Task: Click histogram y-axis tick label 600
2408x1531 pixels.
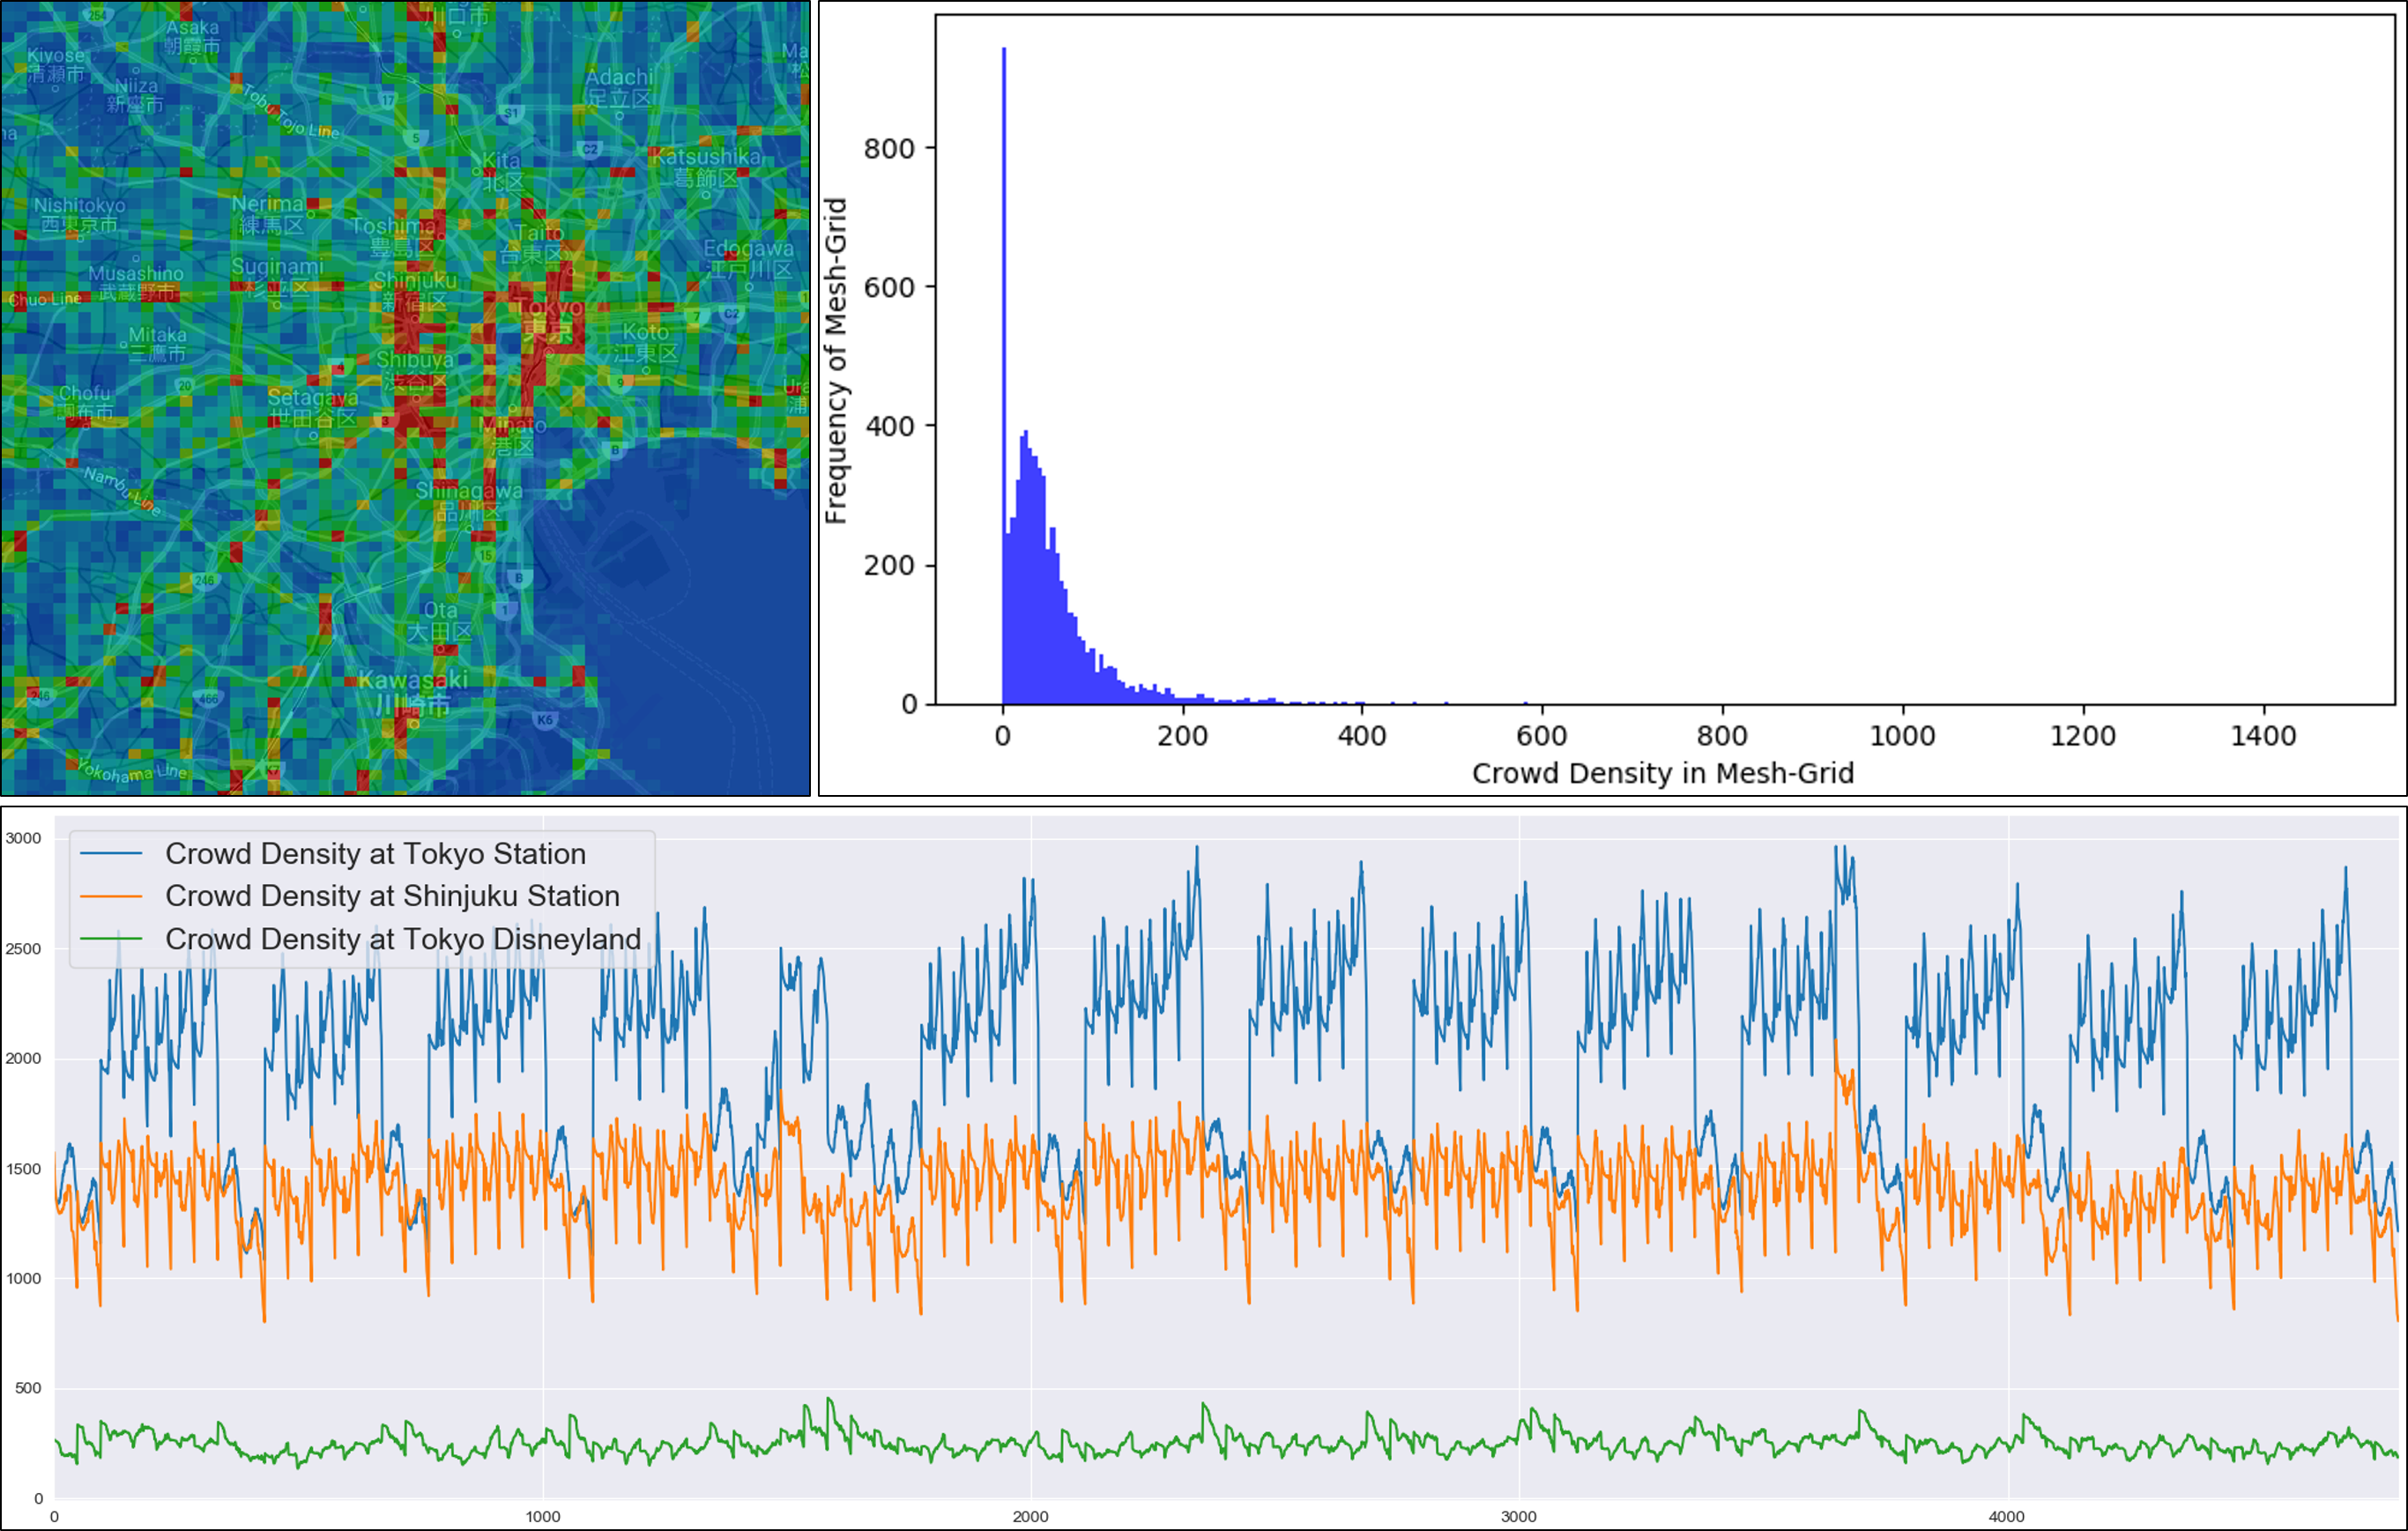Action: 889,288
